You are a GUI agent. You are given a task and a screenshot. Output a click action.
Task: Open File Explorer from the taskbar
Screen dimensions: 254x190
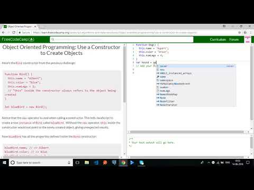pyautogui.click(x=87, y=163)
